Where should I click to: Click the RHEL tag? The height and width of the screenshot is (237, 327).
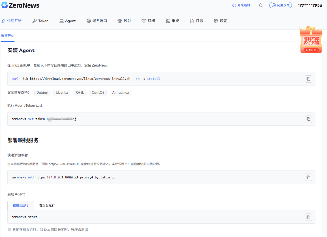click(80, 93)
